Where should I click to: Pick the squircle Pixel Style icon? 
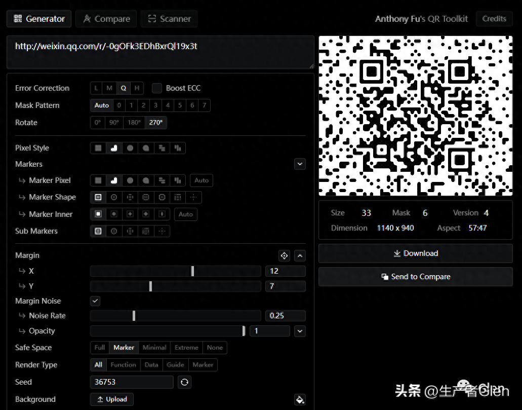(146, 148)
